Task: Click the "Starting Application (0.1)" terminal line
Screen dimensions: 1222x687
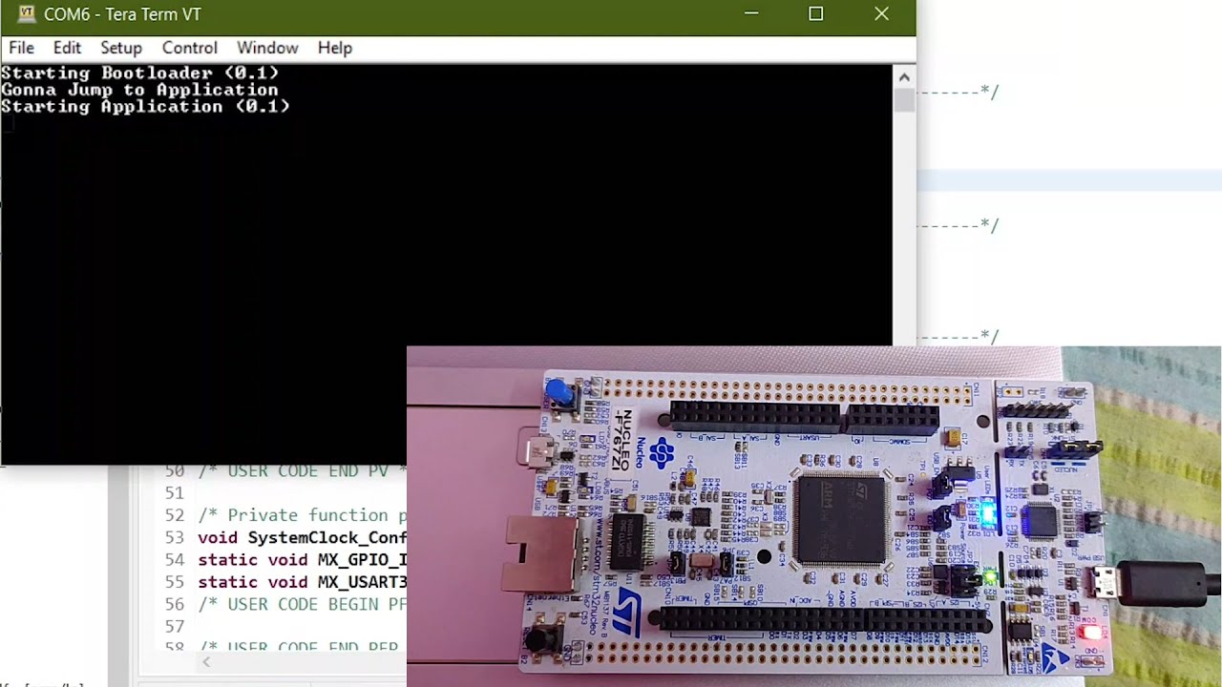Action: [145, 107]
